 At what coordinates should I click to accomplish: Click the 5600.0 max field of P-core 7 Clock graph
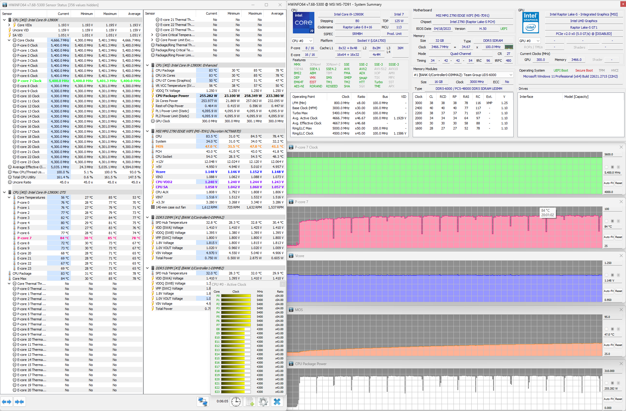[x=612, y=154]
